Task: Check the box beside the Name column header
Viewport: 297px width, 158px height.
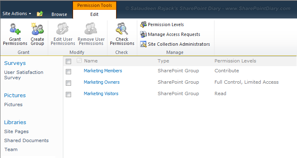Action: 79,60
